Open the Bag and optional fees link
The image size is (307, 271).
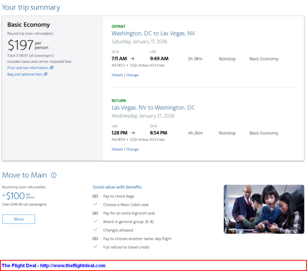(25, 74)
